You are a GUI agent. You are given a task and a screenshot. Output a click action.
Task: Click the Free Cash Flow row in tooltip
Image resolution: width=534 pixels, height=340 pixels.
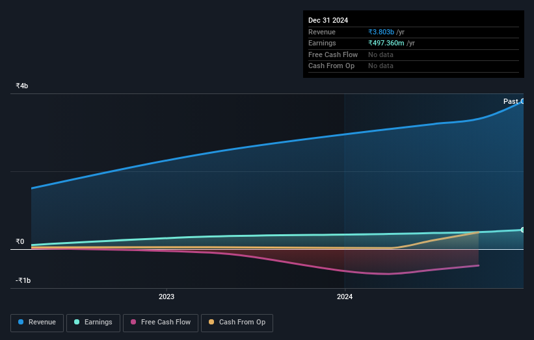click(414, 55)
